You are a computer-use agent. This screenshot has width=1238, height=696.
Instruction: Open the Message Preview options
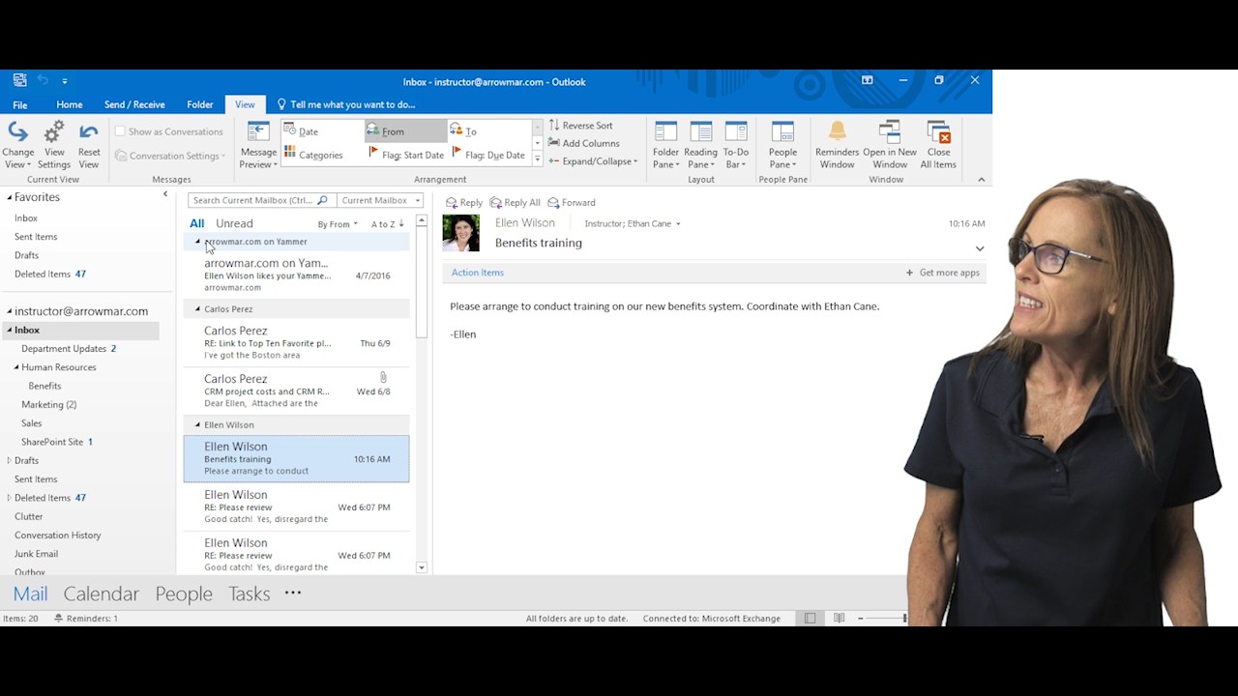(x=258, y=145)
